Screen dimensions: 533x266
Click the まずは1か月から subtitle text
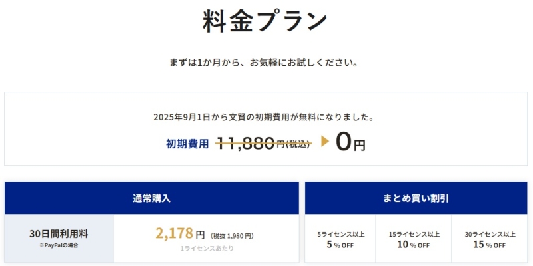[265, 63]
